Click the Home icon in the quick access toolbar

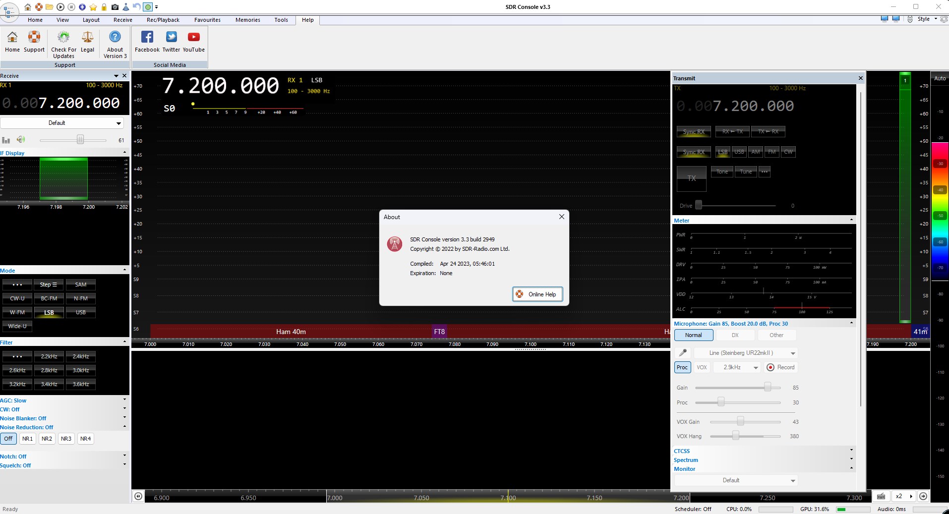pos(28,7)
